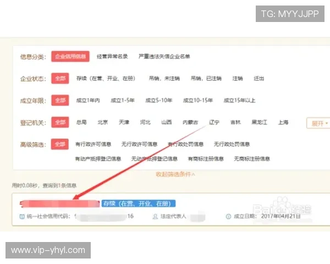Screen dimensions: 330x264
Task: Switch to 经营异常名录 category
Action: click(112, 57)
